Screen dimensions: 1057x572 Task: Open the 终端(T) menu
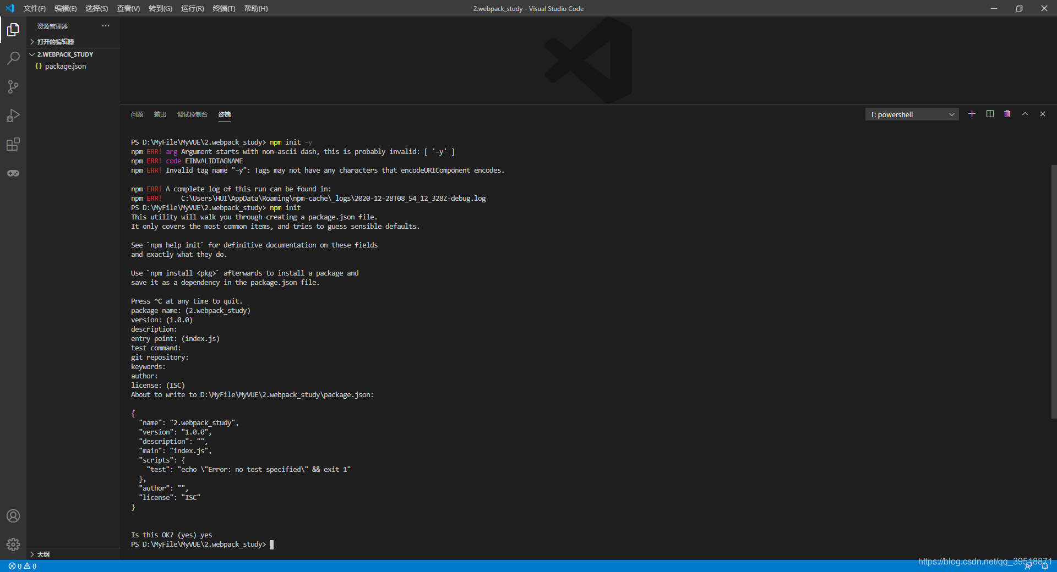(x=224, y=8)
